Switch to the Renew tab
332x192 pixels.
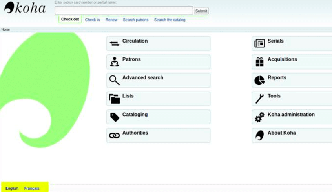[111, 20]
